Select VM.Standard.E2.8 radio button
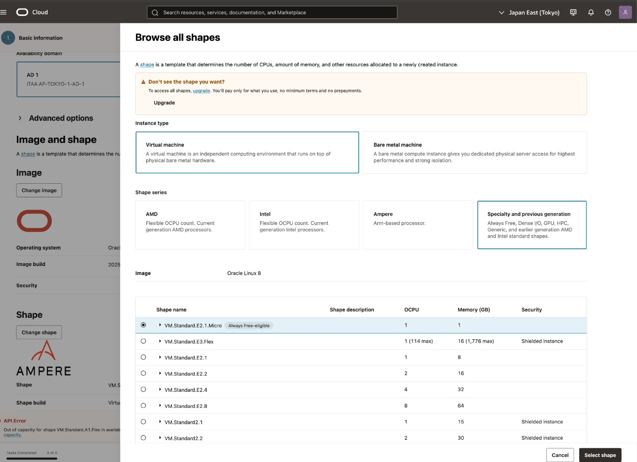Viewport: 637px width, 462px height. (x=143, y=406)
